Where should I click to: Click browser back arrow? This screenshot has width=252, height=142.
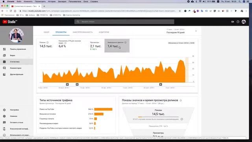[2, 11]
